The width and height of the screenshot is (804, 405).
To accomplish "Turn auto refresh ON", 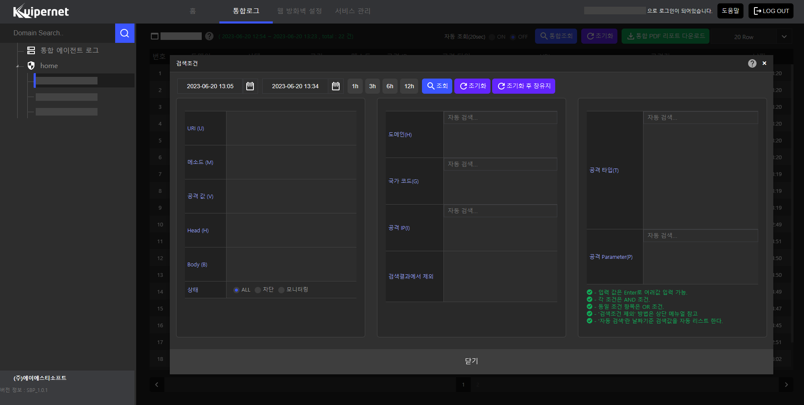I will pos(492,37).
